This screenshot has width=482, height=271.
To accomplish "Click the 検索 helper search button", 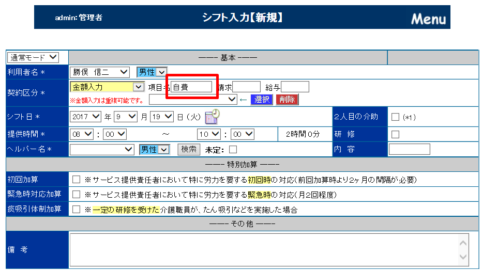I will point(188,149).
